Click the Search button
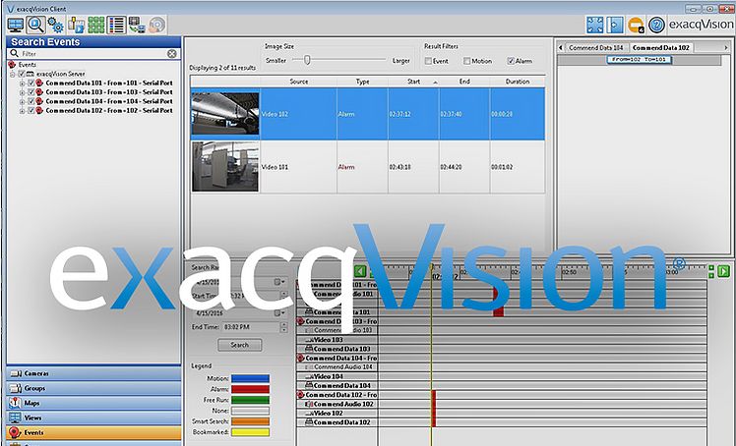 tap(240, 345)
